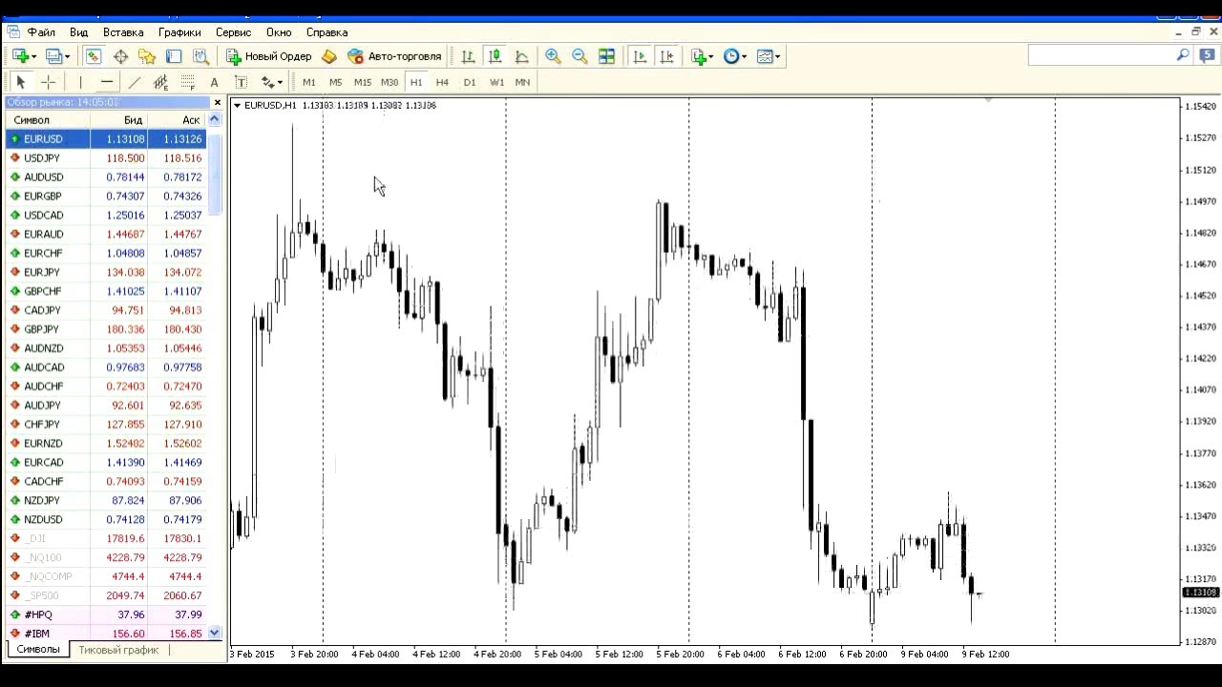Screen dimensions: 1222x687
Task: Open the templates dropdown
Action: (769, 56)
